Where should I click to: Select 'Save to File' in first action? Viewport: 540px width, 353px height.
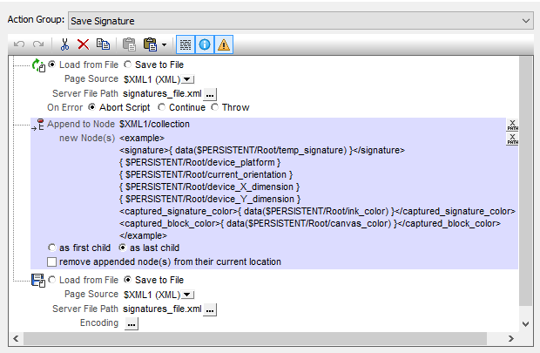pyautogui.click(x=128, y=64)
